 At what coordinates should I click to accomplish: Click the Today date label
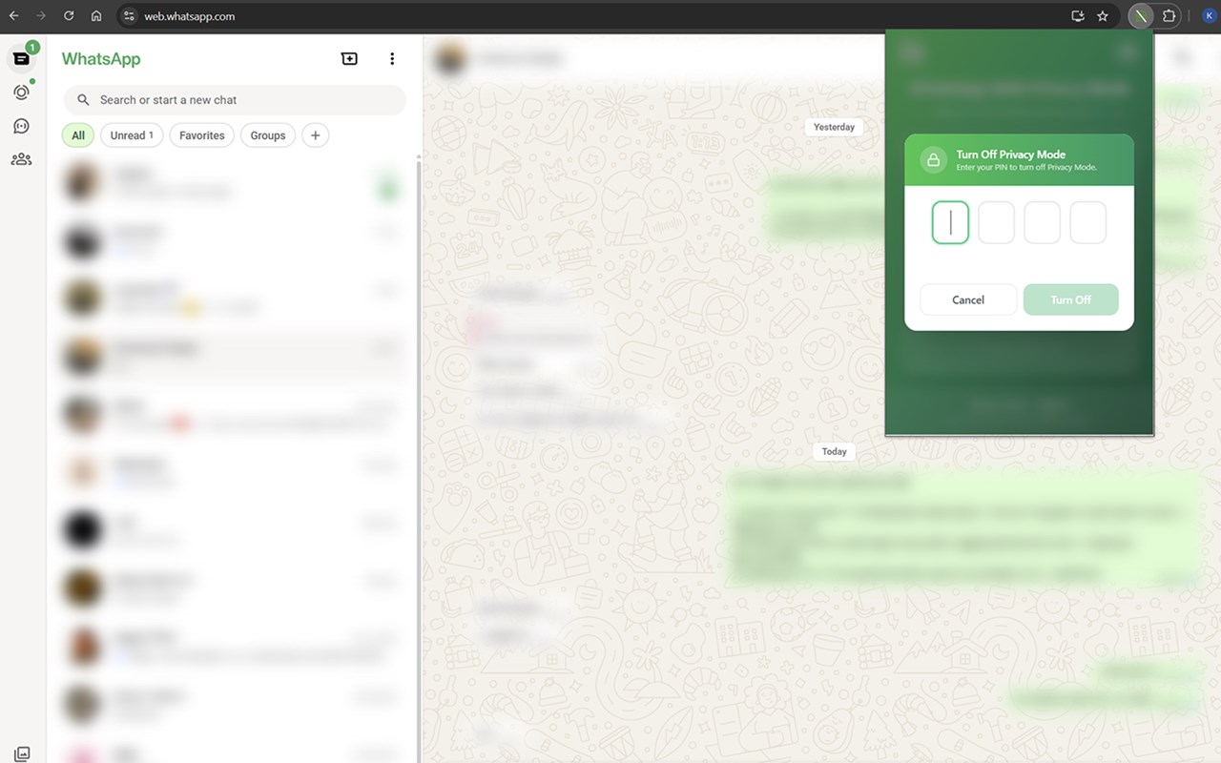835,451
